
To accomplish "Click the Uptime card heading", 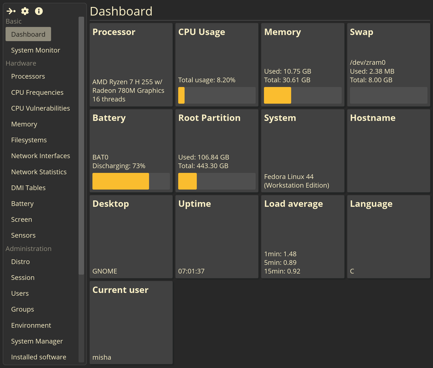I will point(195,204).
